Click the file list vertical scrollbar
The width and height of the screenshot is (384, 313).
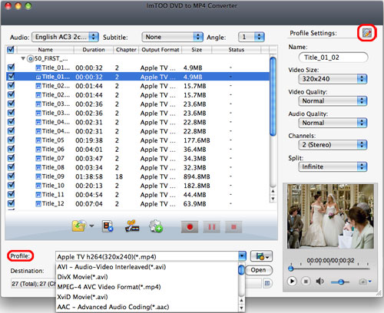tap(273, 97)
